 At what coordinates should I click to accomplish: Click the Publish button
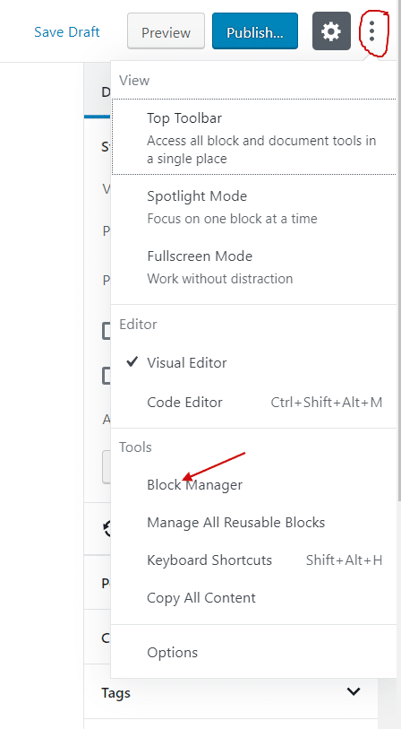[255, 31]
